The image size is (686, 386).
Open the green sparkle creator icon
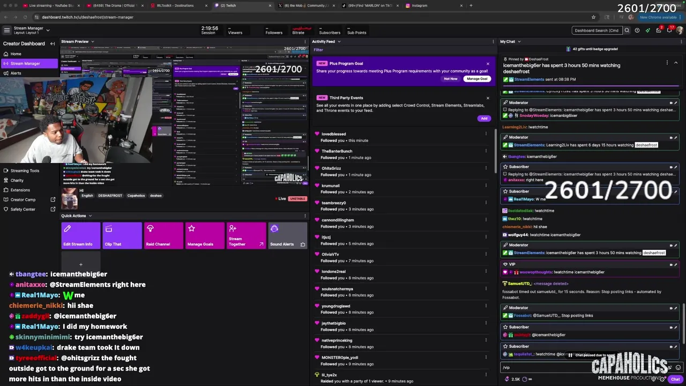[x=647, y=31]
